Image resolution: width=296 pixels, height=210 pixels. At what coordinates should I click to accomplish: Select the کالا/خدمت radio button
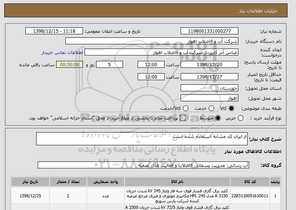(x=186, y=108)
